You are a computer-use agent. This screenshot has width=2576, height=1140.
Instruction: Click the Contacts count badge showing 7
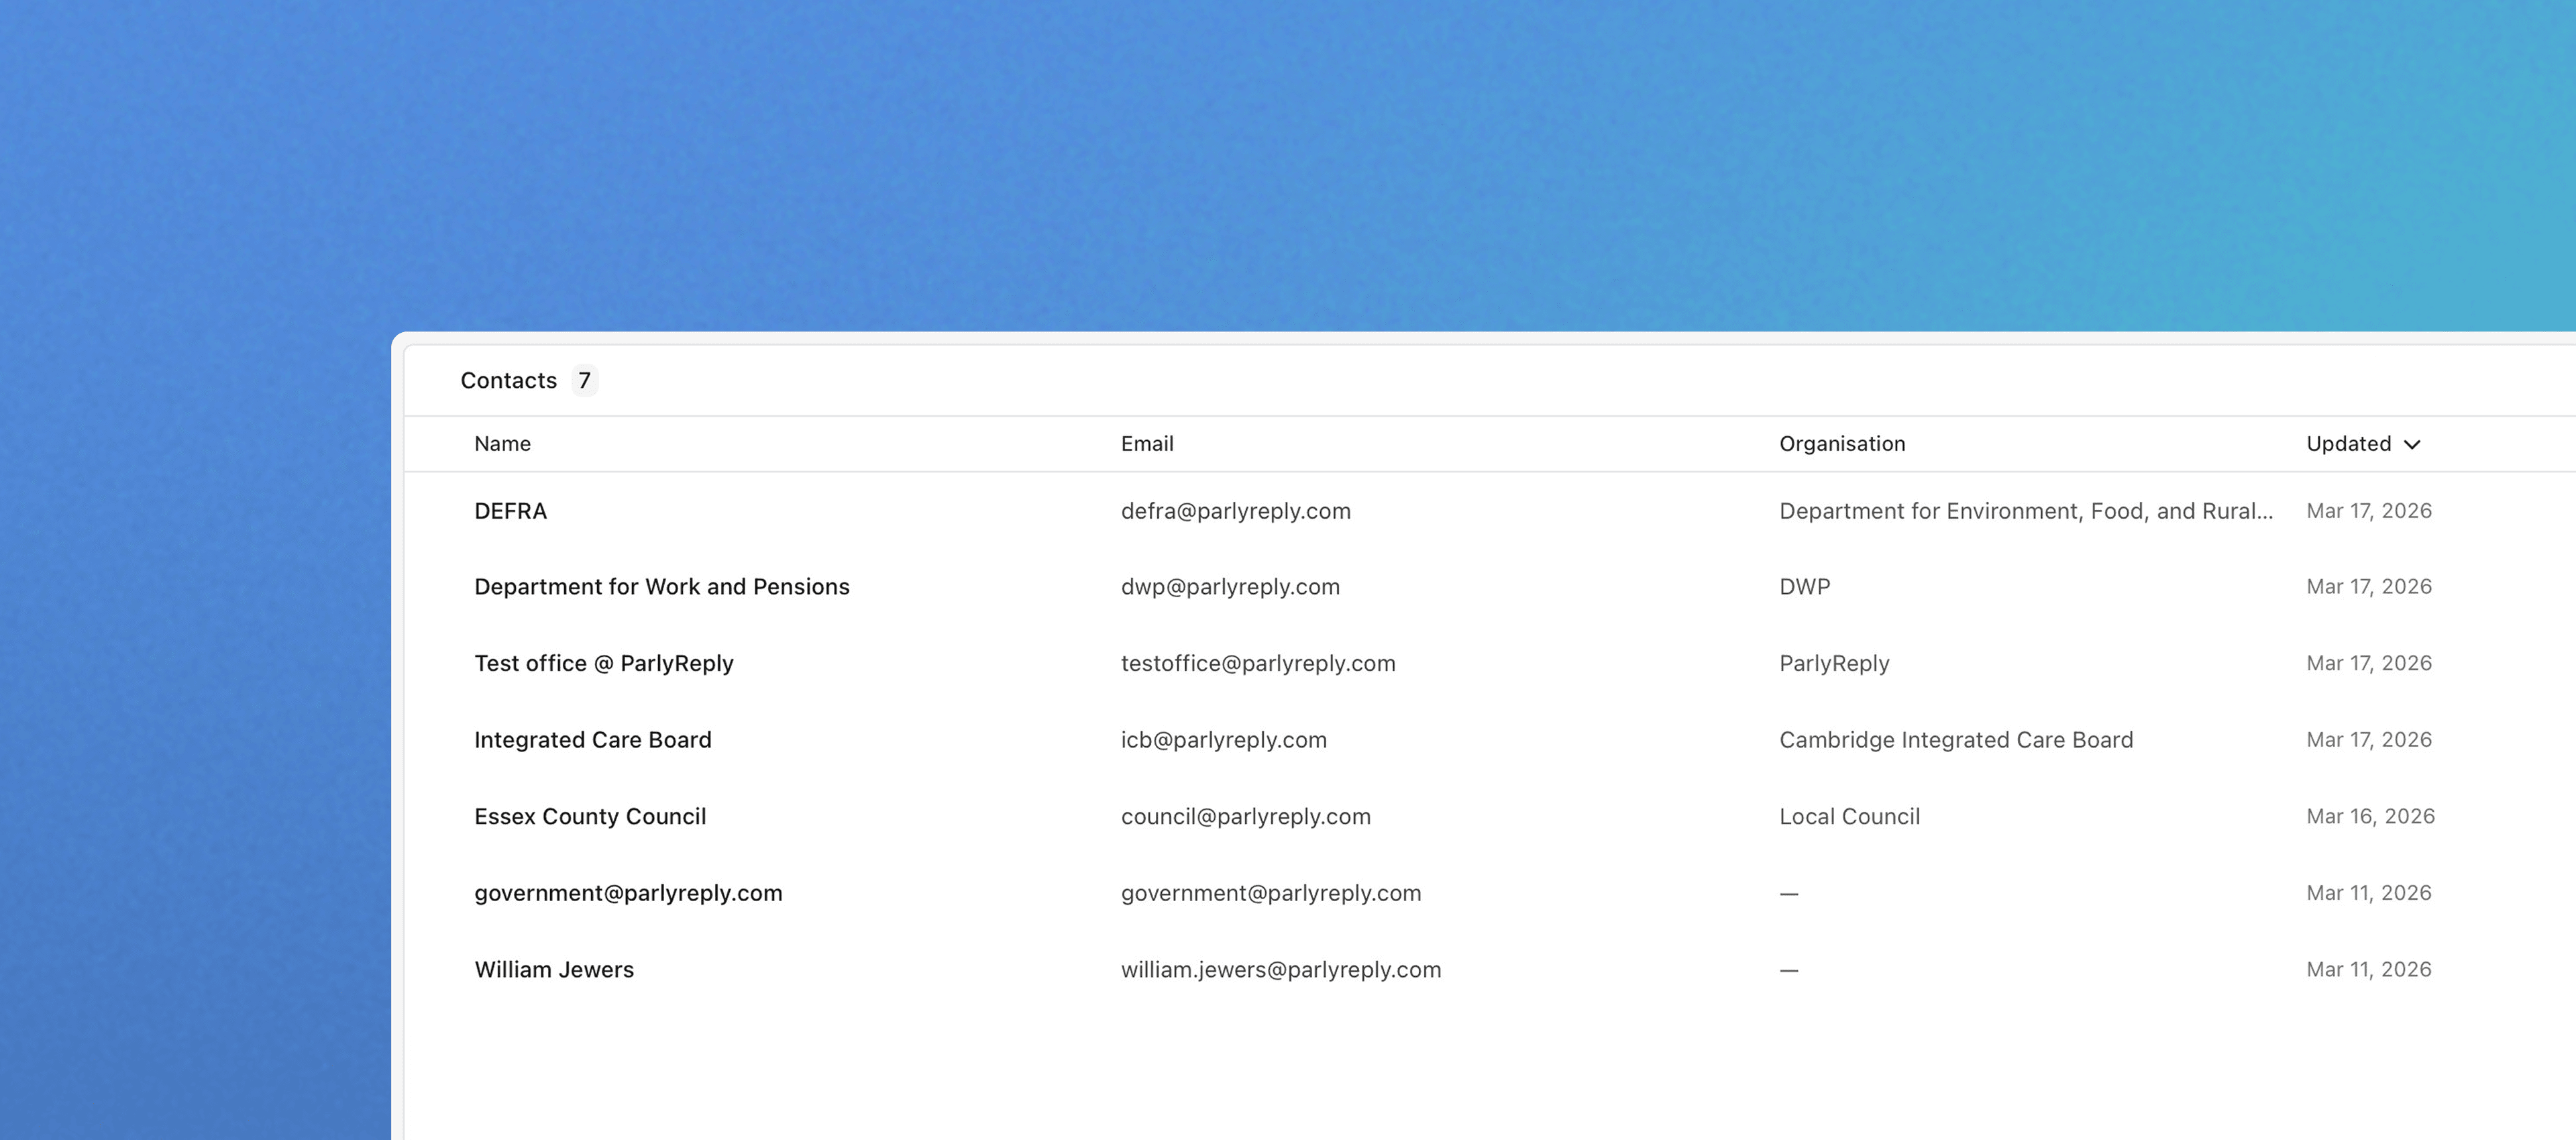click(585, 381)
